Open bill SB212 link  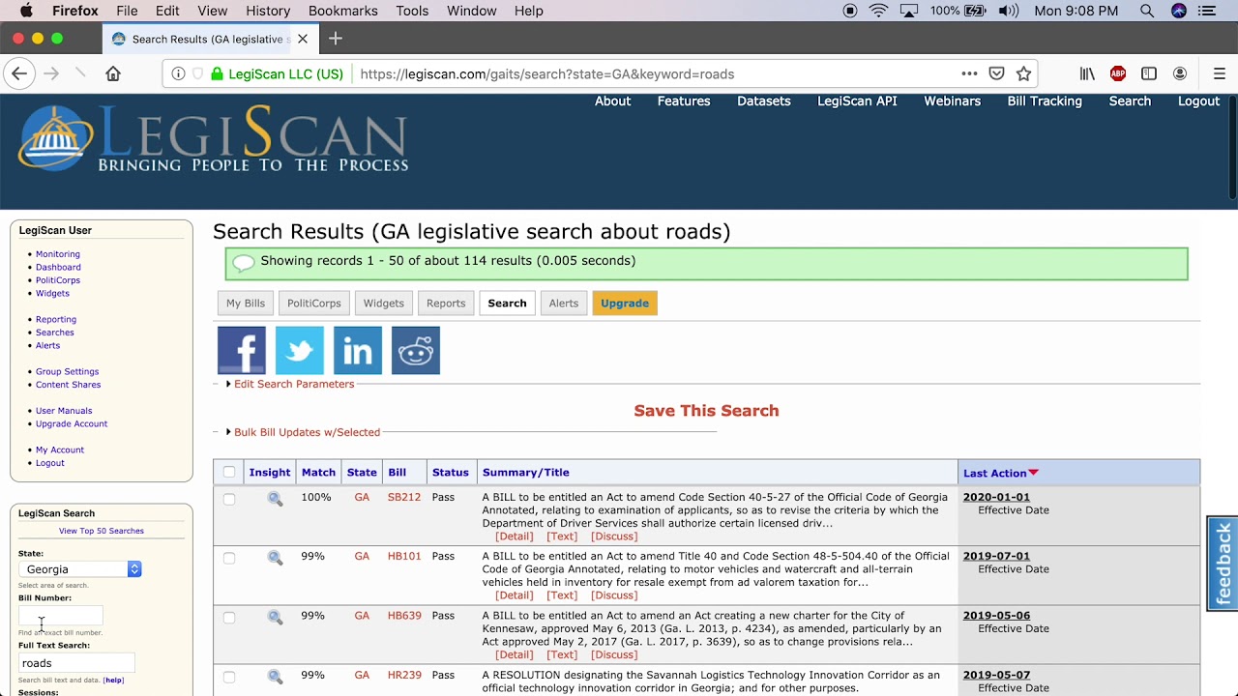click(404, 497)
